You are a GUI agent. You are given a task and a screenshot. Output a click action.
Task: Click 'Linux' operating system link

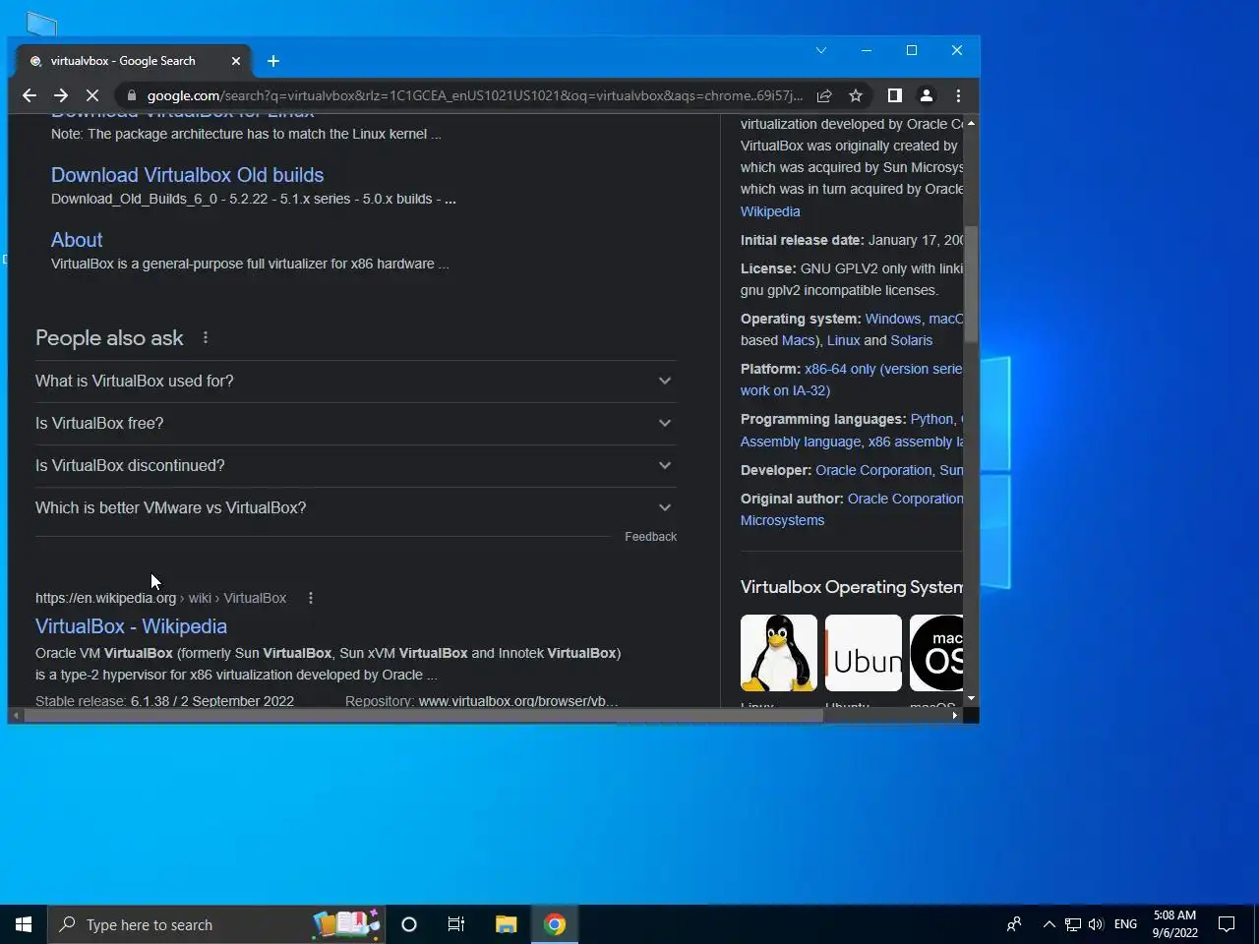[x=843, y=340]
